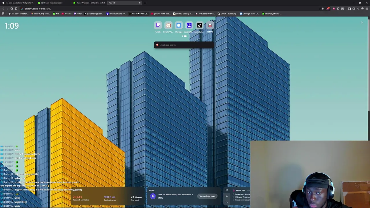
Task: Open the LitONES Desktop bookmark
Action: coord(183,14)
